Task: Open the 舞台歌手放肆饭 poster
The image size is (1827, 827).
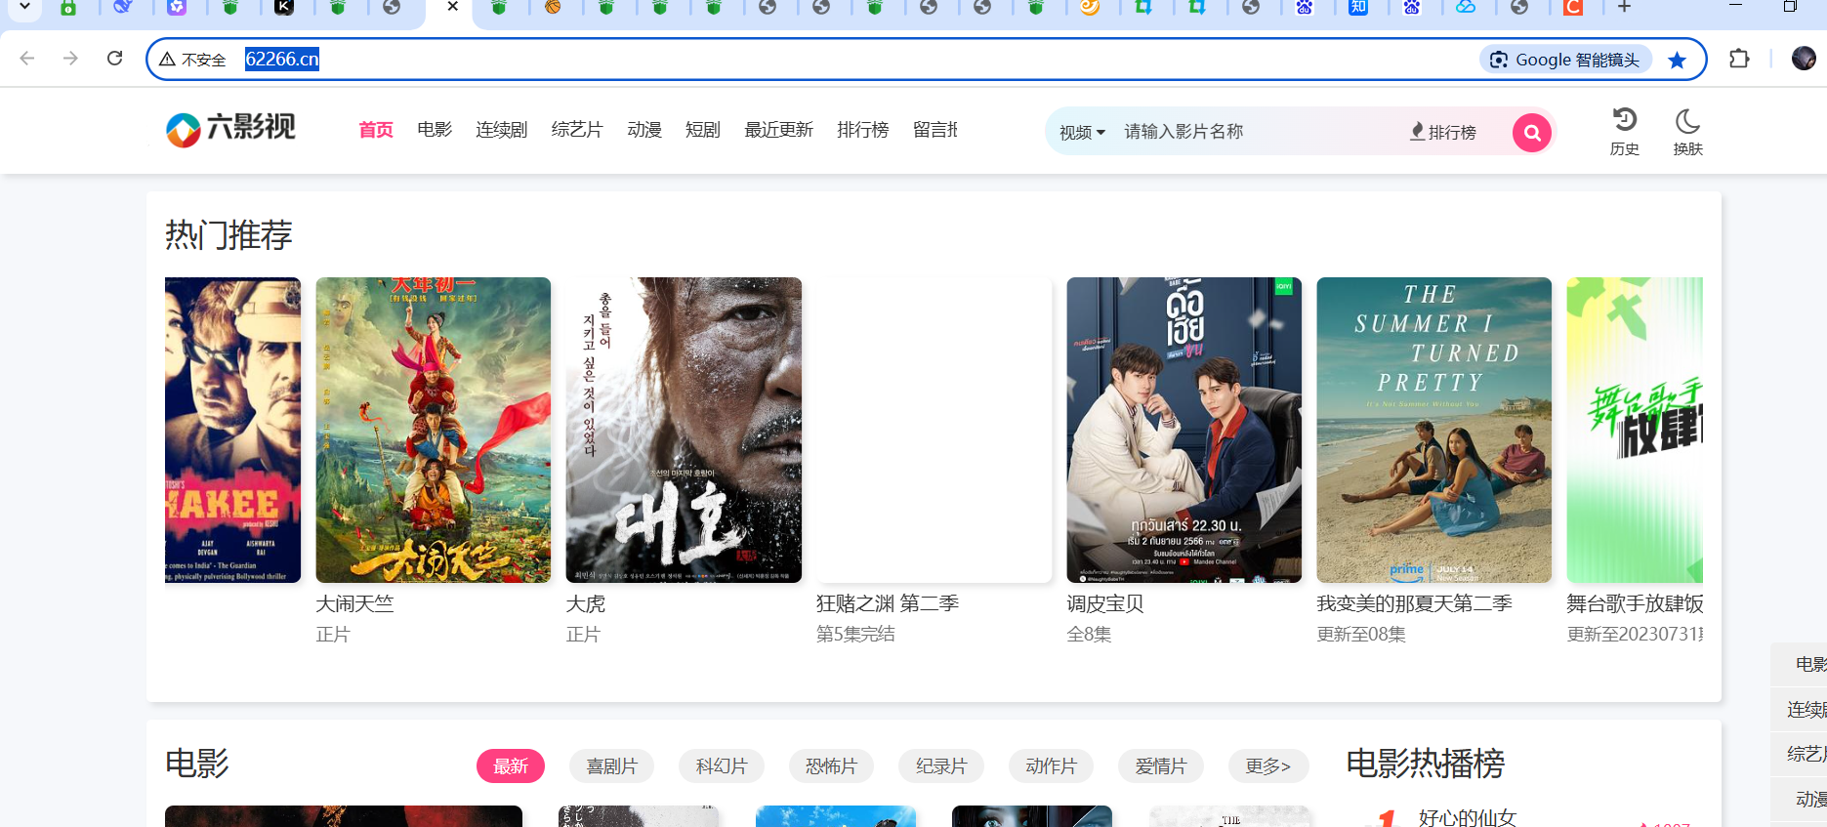Action: pyautogui.click(x=1635, y=430)
